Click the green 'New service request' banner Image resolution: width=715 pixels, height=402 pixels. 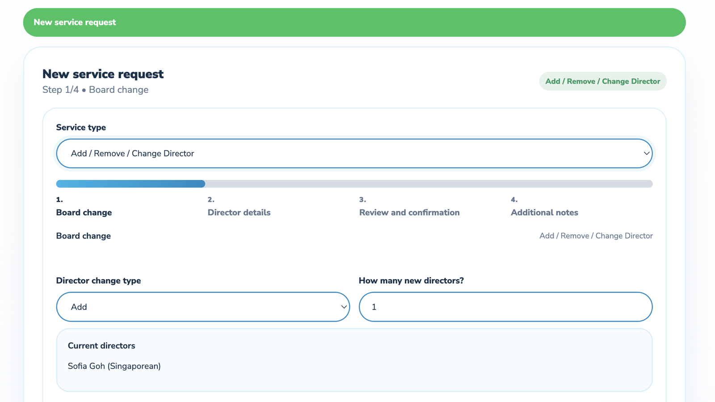pyautogui.click(x=354, y=22)
